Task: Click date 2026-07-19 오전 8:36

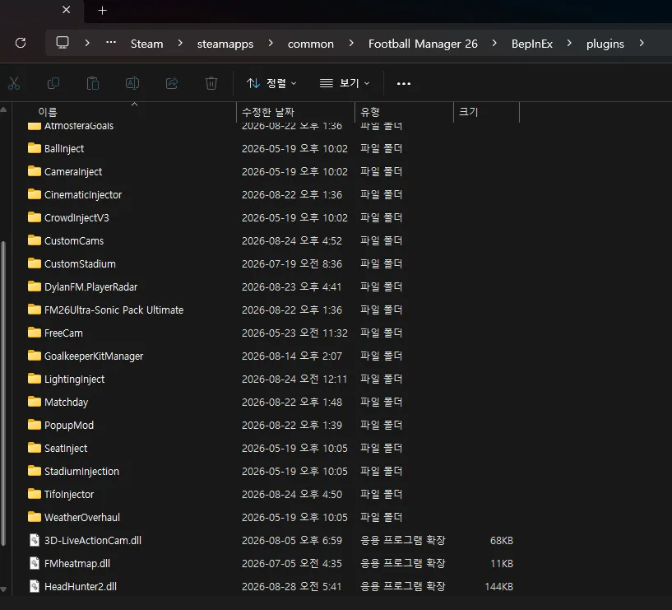Action: pos(292,263)
